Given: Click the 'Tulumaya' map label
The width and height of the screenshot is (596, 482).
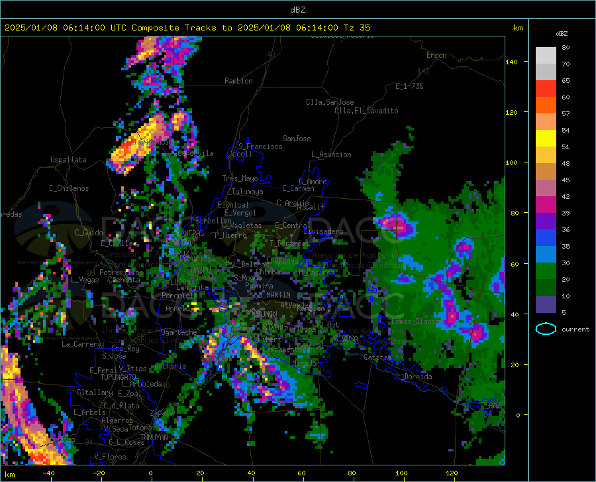Looking at the screenshot, I should click(x=248, y=192).
